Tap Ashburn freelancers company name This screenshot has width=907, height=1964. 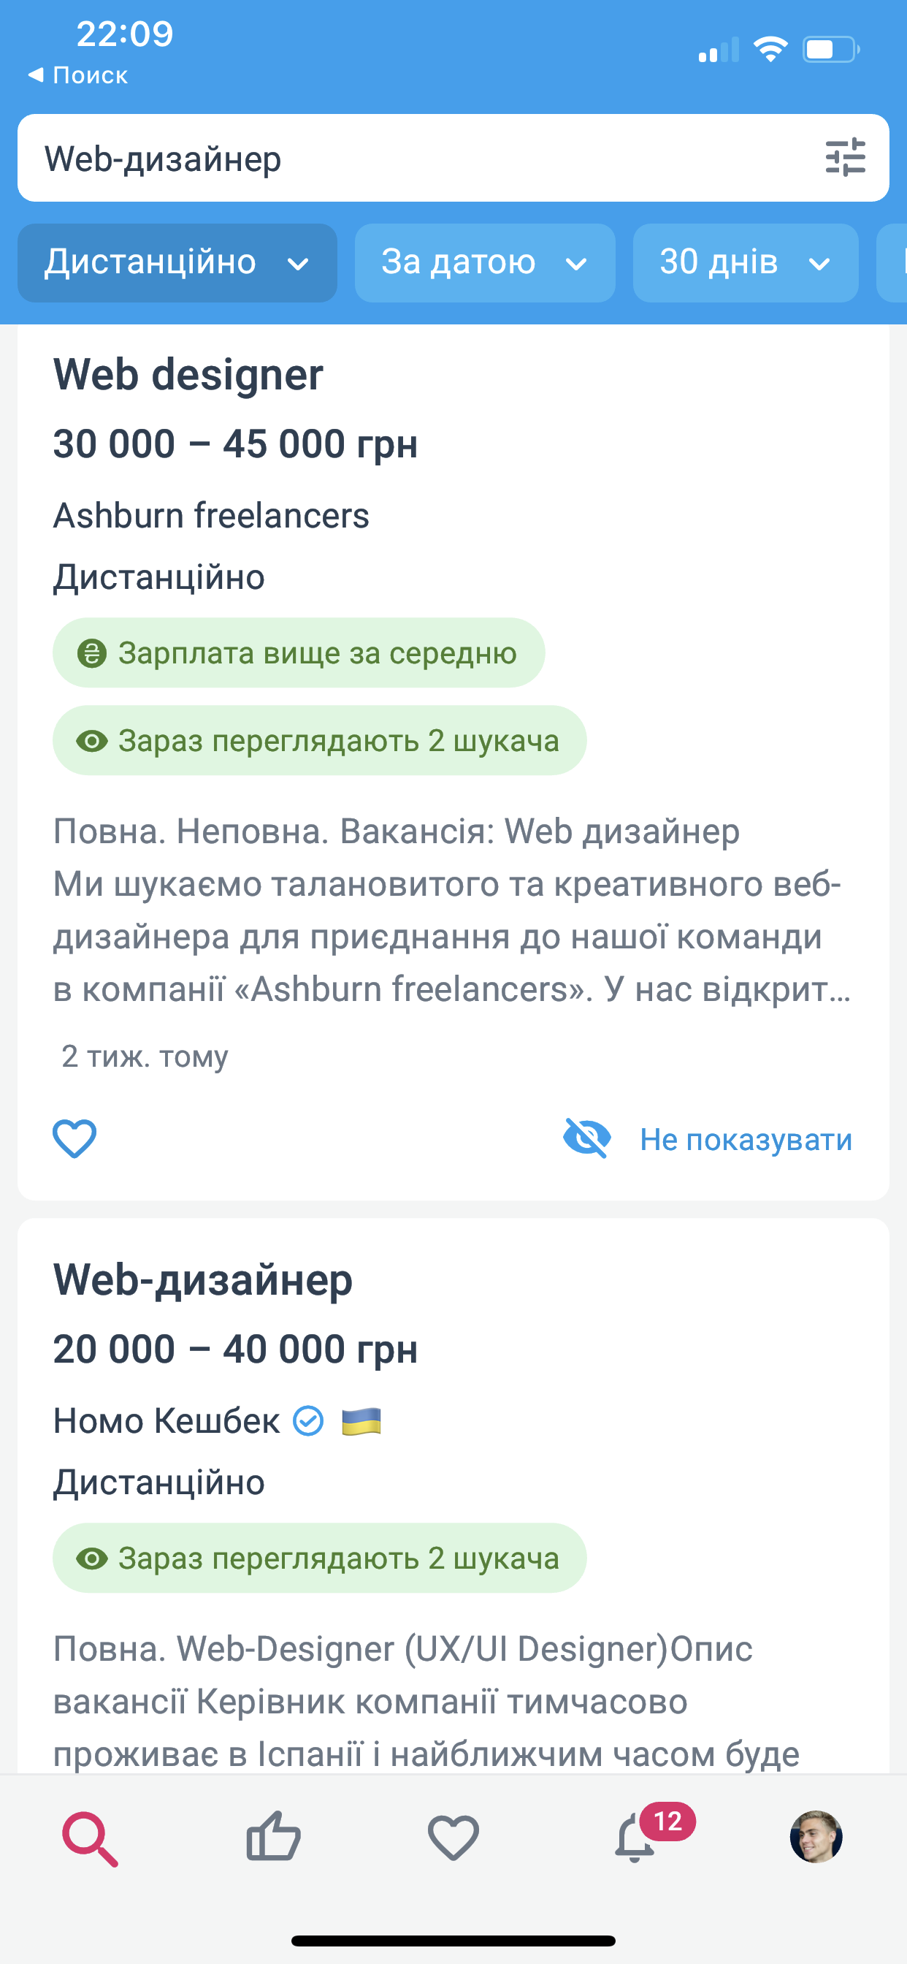[x=211, y=515]
